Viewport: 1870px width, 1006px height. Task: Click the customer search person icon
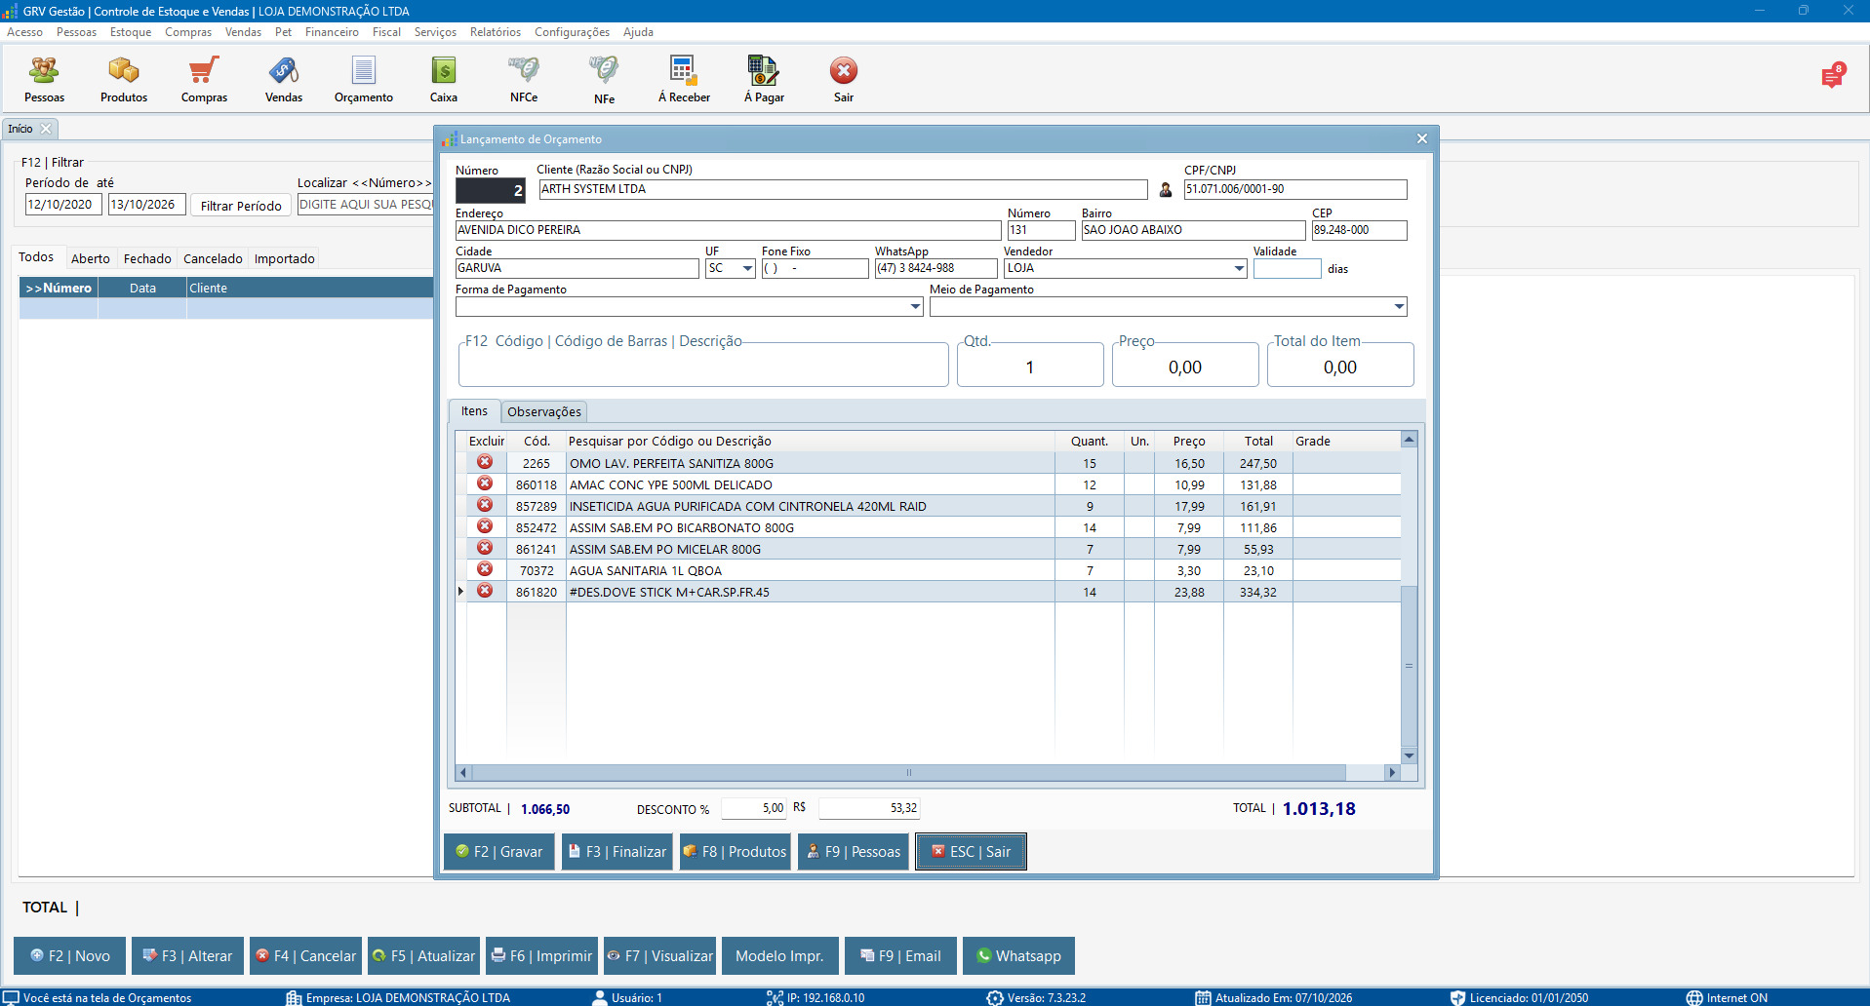1166,190
